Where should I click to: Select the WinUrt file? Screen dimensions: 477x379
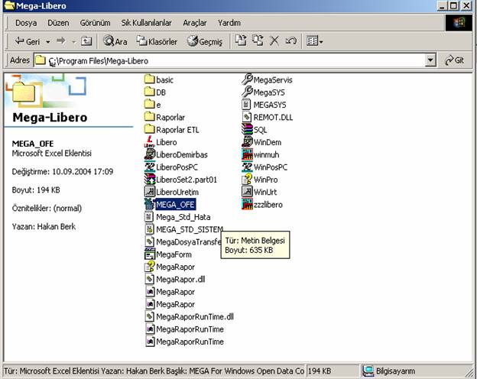(x=259, y=192)
